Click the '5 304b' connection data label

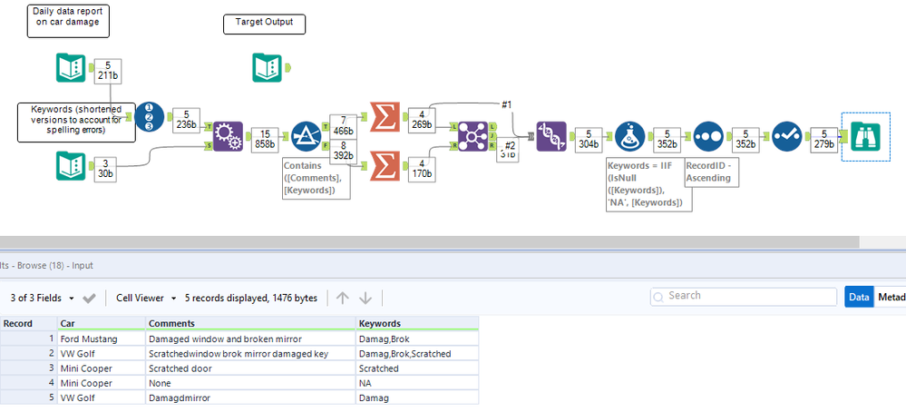[589, 139]
